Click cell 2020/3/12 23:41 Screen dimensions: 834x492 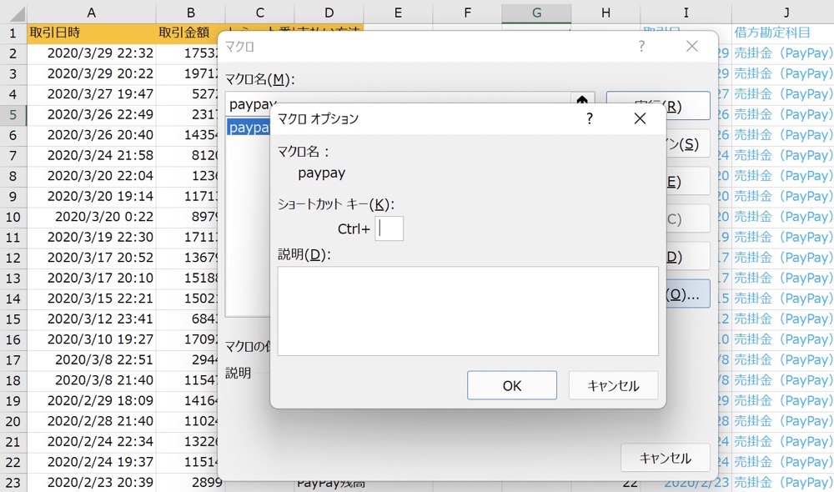pos(92,319)
